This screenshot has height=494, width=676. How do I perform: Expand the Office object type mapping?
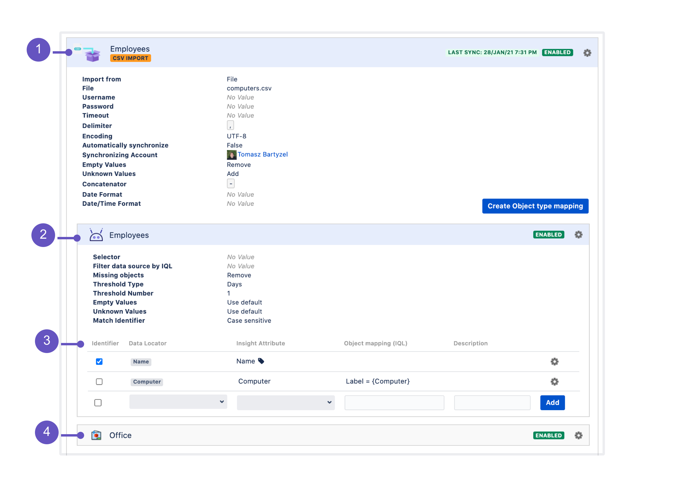click(x=121, y=435)
